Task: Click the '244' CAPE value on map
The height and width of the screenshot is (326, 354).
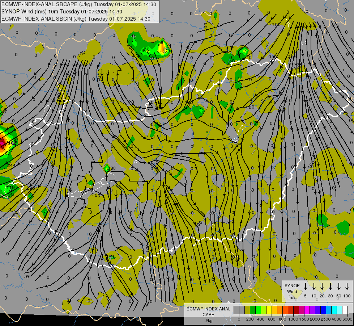Action: click(11, 166)
